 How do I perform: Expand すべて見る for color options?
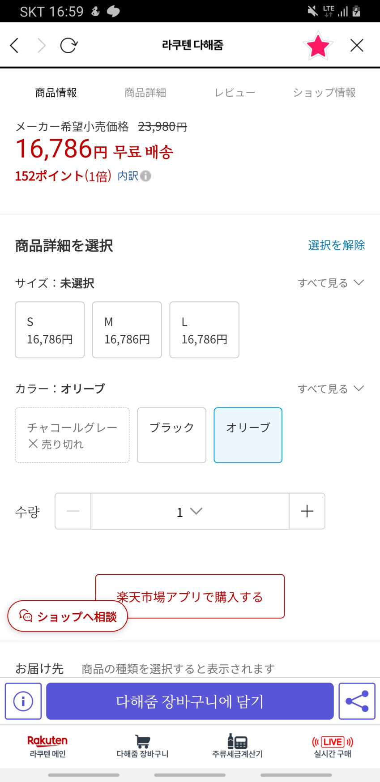[x=331, y=389]
